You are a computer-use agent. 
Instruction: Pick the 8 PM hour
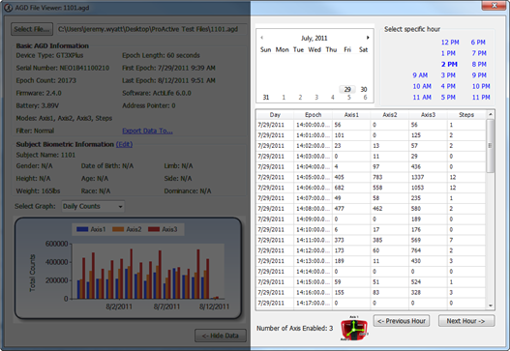pyautogui.click(x=479, y=65)
